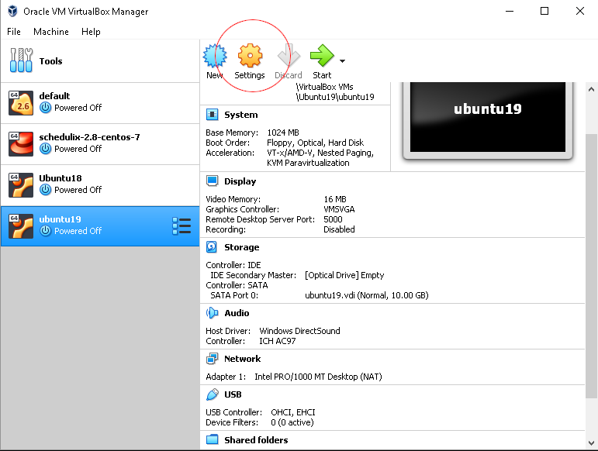This screenshot has width=598, height=451.
Task: Click the Host Driver value Windows DirectSound
Action: [299, 331]
